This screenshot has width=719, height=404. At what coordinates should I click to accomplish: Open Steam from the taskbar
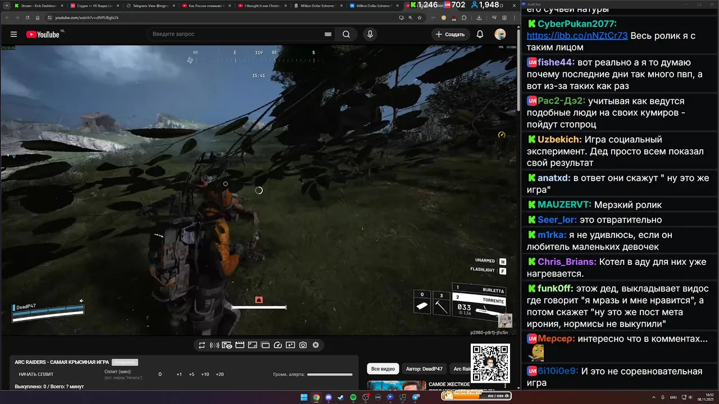pos(341,397)
